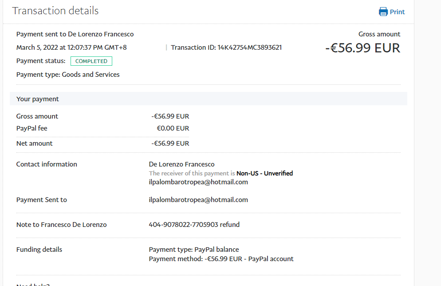Click the PayPal fee €0.00 EUR value

click(173, 128)
